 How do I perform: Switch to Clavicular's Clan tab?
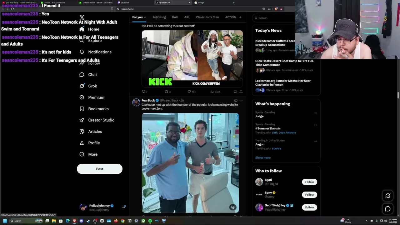207,17
